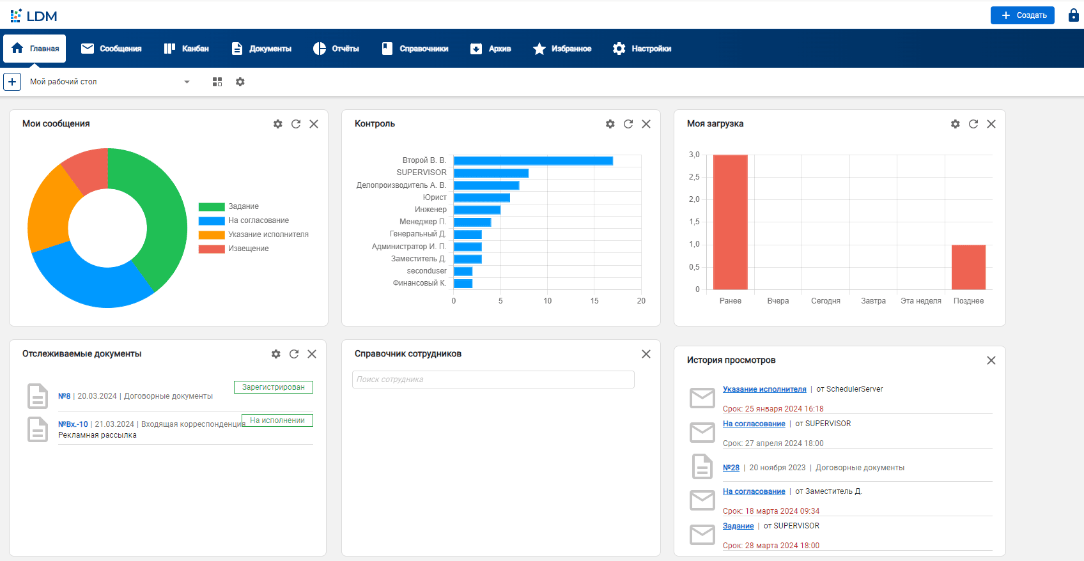Screen dimensions: 1084x561
Task: Click the orange Указание исполнителя legend swatch
Action: click(x=212, y=235)
